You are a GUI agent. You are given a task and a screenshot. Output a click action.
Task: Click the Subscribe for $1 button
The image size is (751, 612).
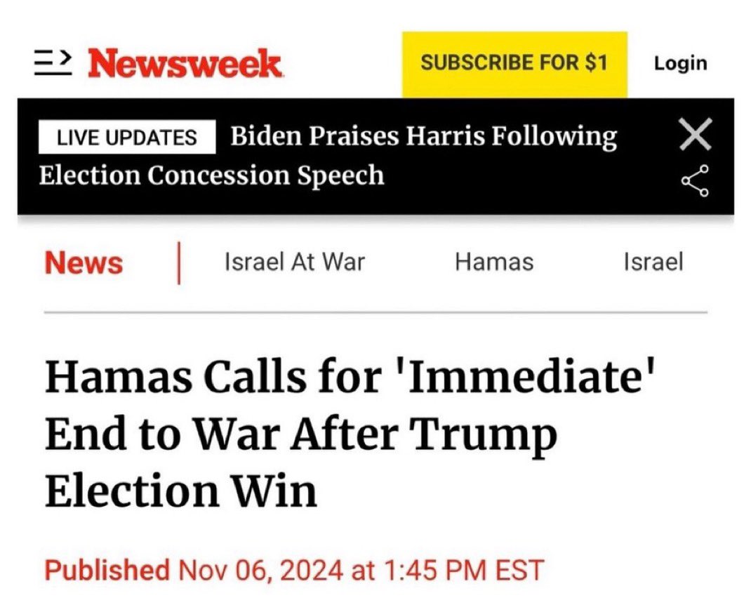(514, 63)
